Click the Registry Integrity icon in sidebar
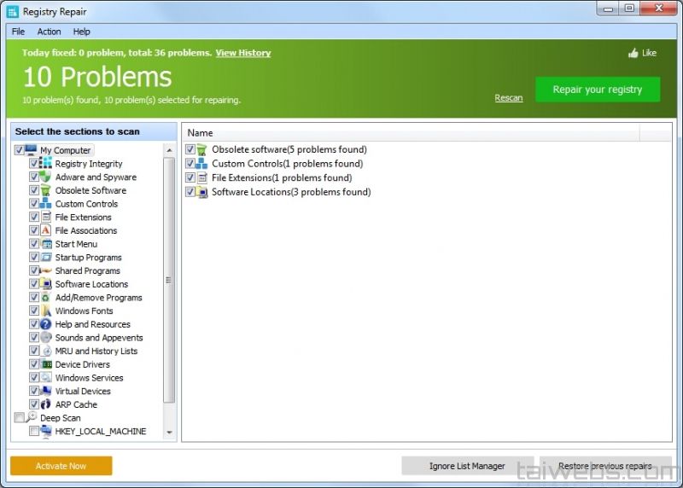 (46, 164)
